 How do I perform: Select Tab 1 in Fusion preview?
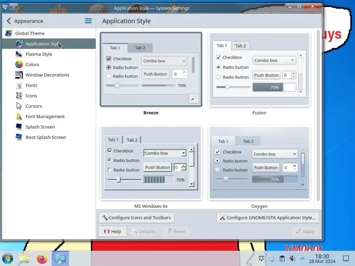(222, 46)
